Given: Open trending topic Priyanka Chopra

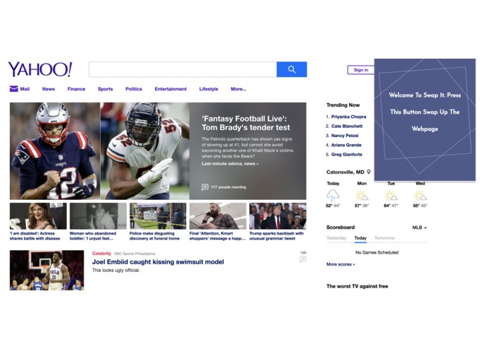Looking at the screenshot, I should (x=348, y=117).
